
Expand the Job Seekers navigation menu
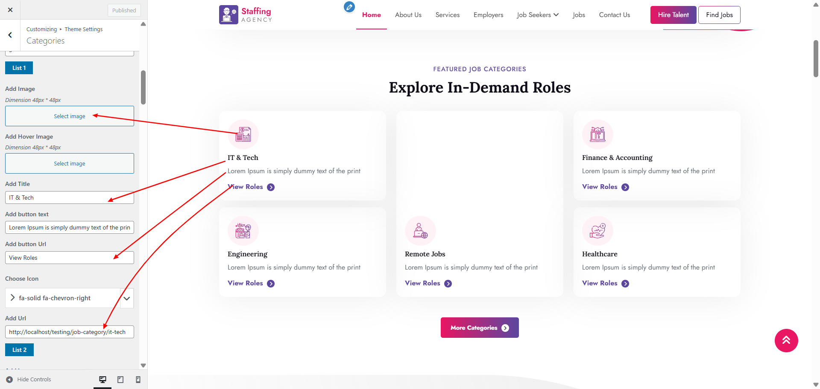tap(537, 15)
